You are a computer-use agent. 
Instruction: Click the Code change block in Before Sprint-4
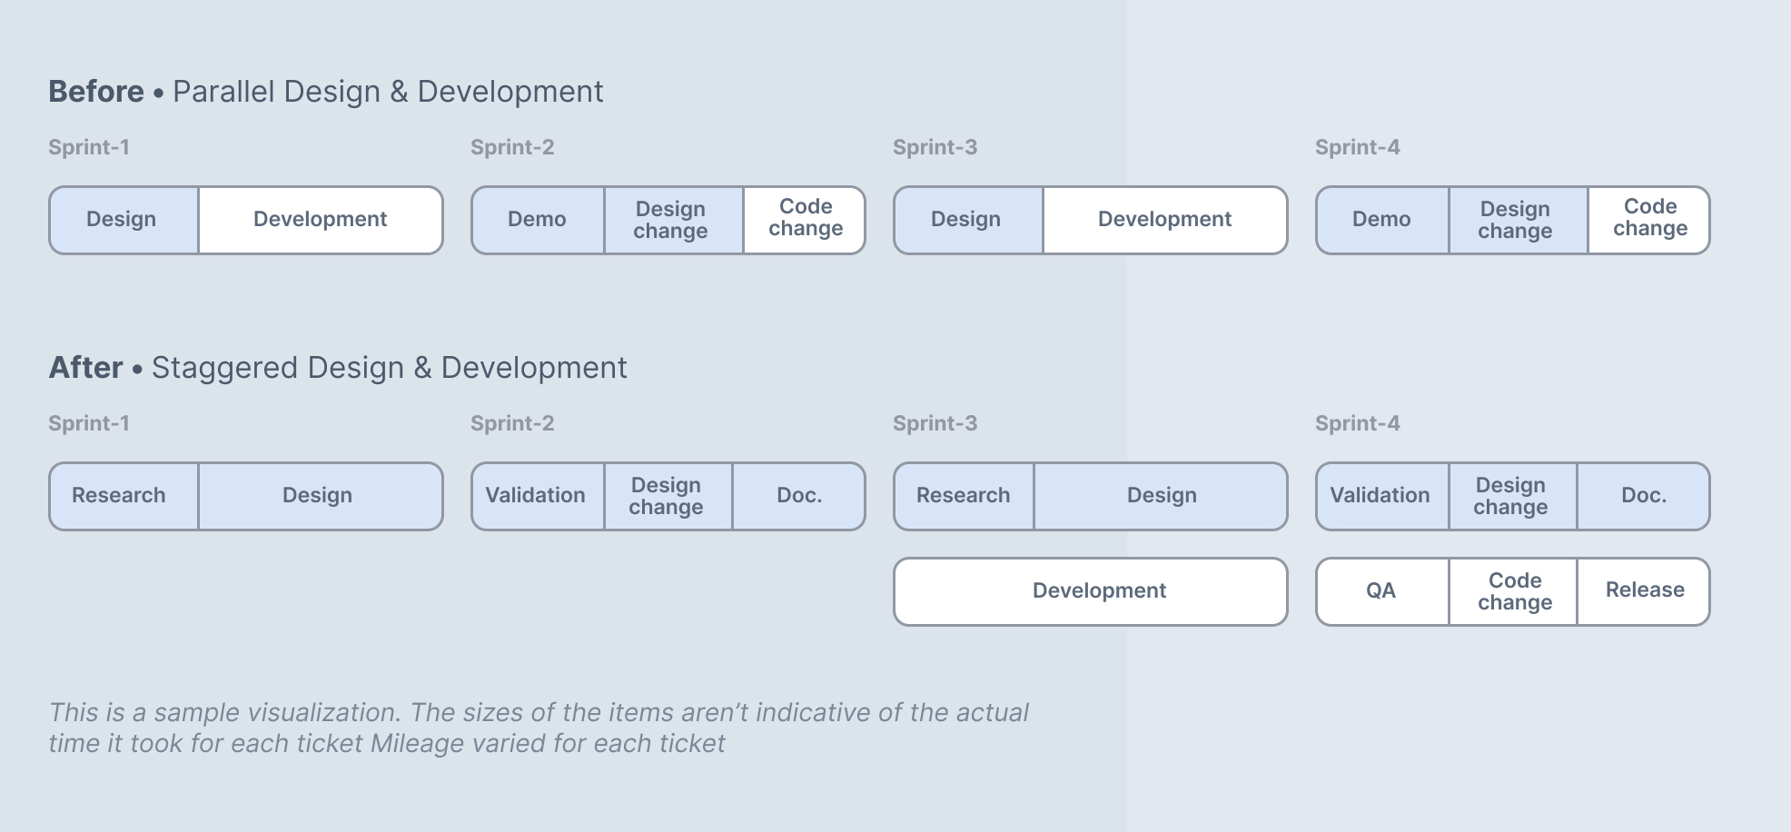point(1649,220)
